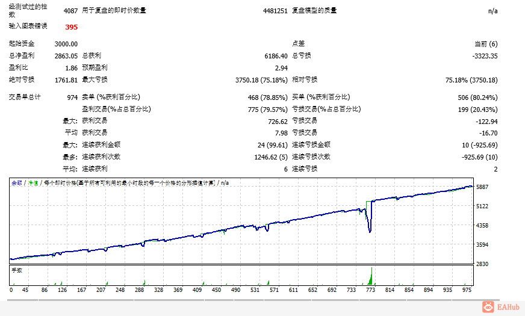Viewport: 525px width, 316px height.
Task: Select the 6186.40 gross profit value
Action: click(276, 56)
